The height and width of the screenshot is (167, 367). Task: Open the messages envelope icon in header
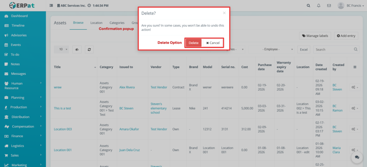click(329, 6)
